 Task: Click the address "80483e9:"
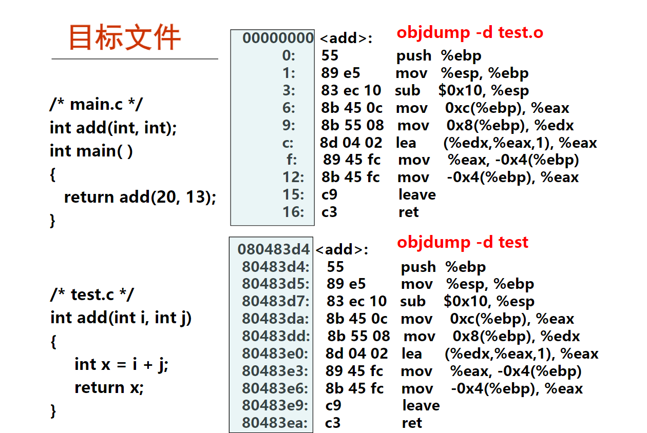pyautogui.click(x=276, y=405)
